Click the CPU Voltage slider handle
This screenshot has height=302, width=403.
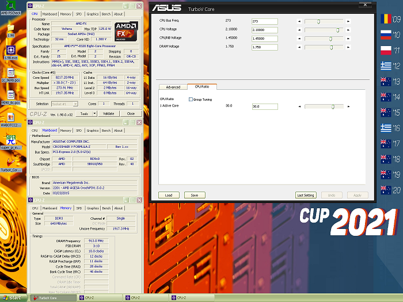tap(338, 30)
